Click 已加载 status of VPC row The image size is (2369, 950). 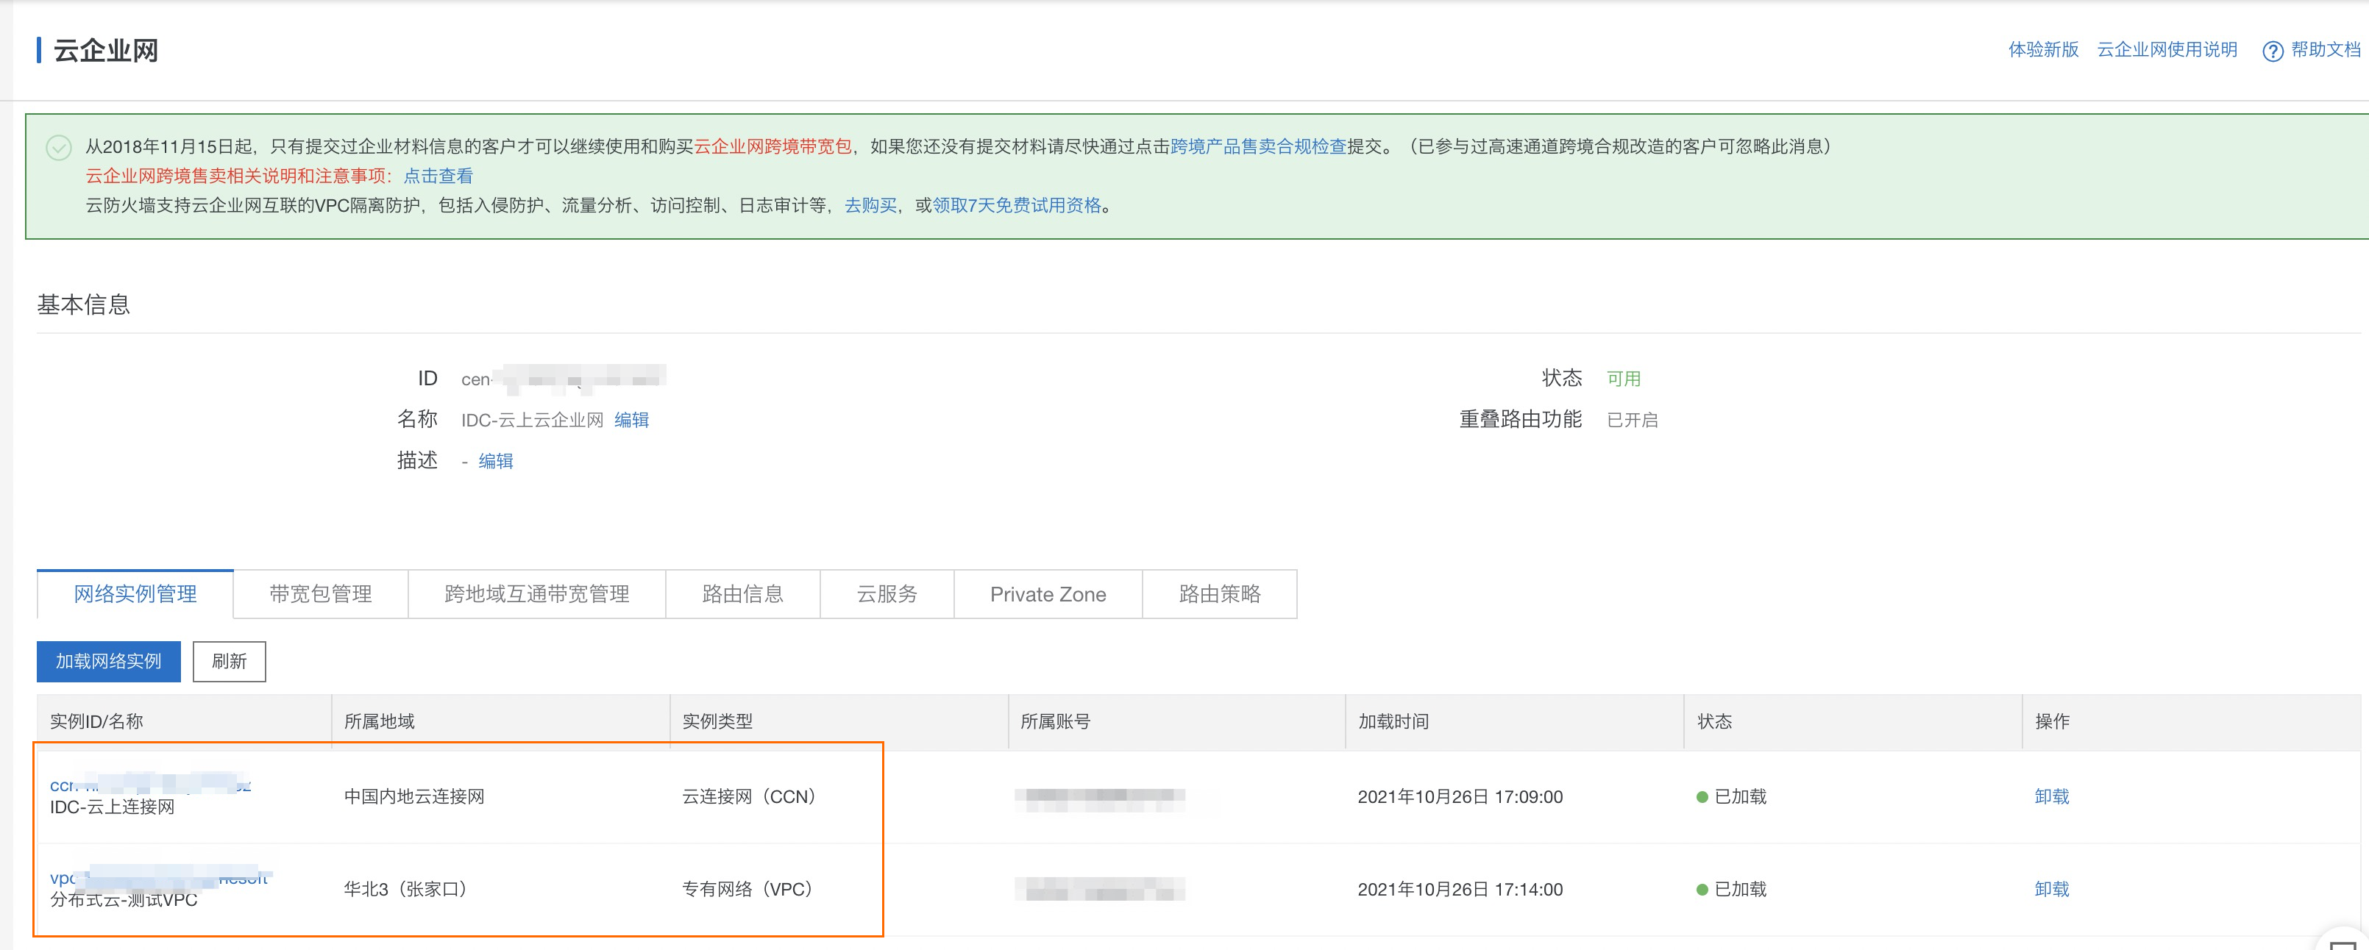click(1730, 890)
